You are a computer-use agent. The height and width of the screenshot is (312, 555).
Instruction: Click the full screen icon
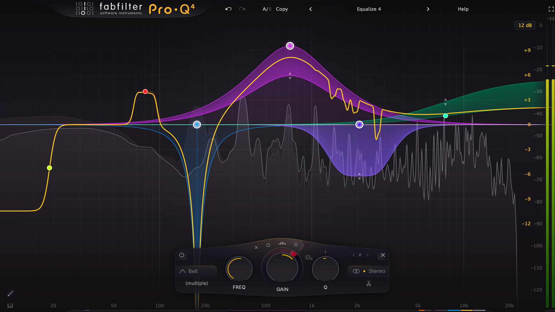[551, 9]
